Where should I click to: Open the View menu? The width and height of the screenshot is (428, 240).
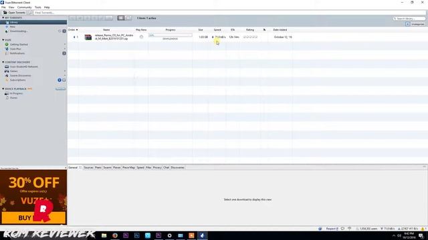pyautogui.click(x=11, y=7)
